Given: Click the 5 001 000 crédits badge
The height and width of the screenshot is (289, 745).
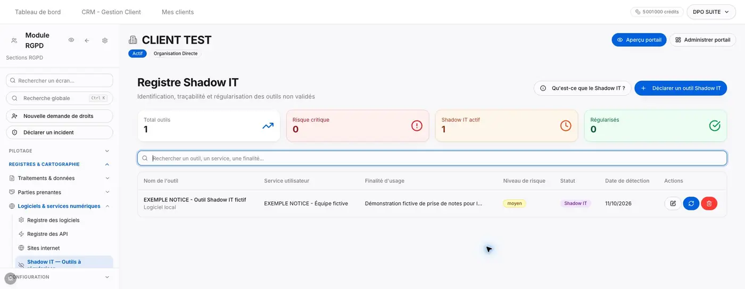Looking at the screenshot, I should (x=657, y=12).
